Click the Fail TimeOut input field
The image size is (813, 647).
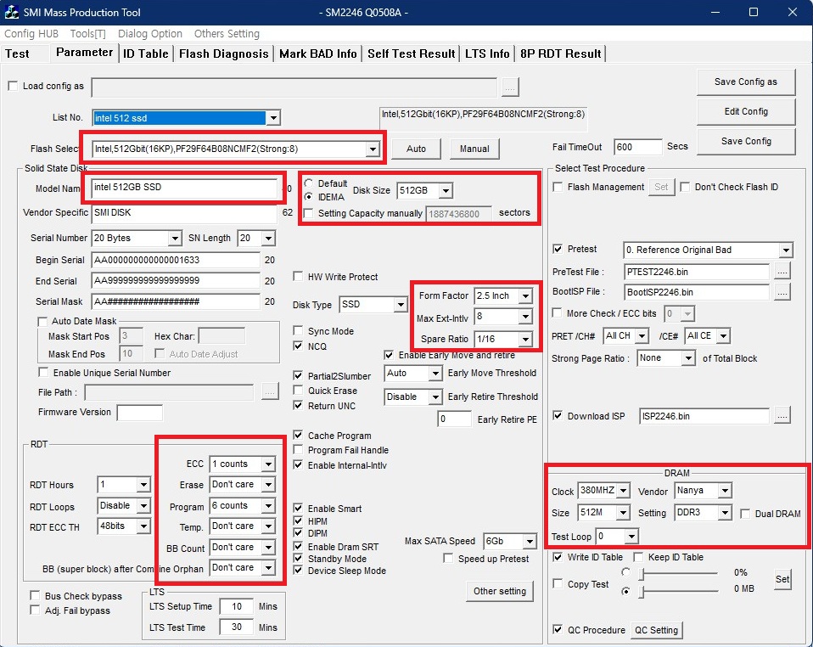click(637, 147)
